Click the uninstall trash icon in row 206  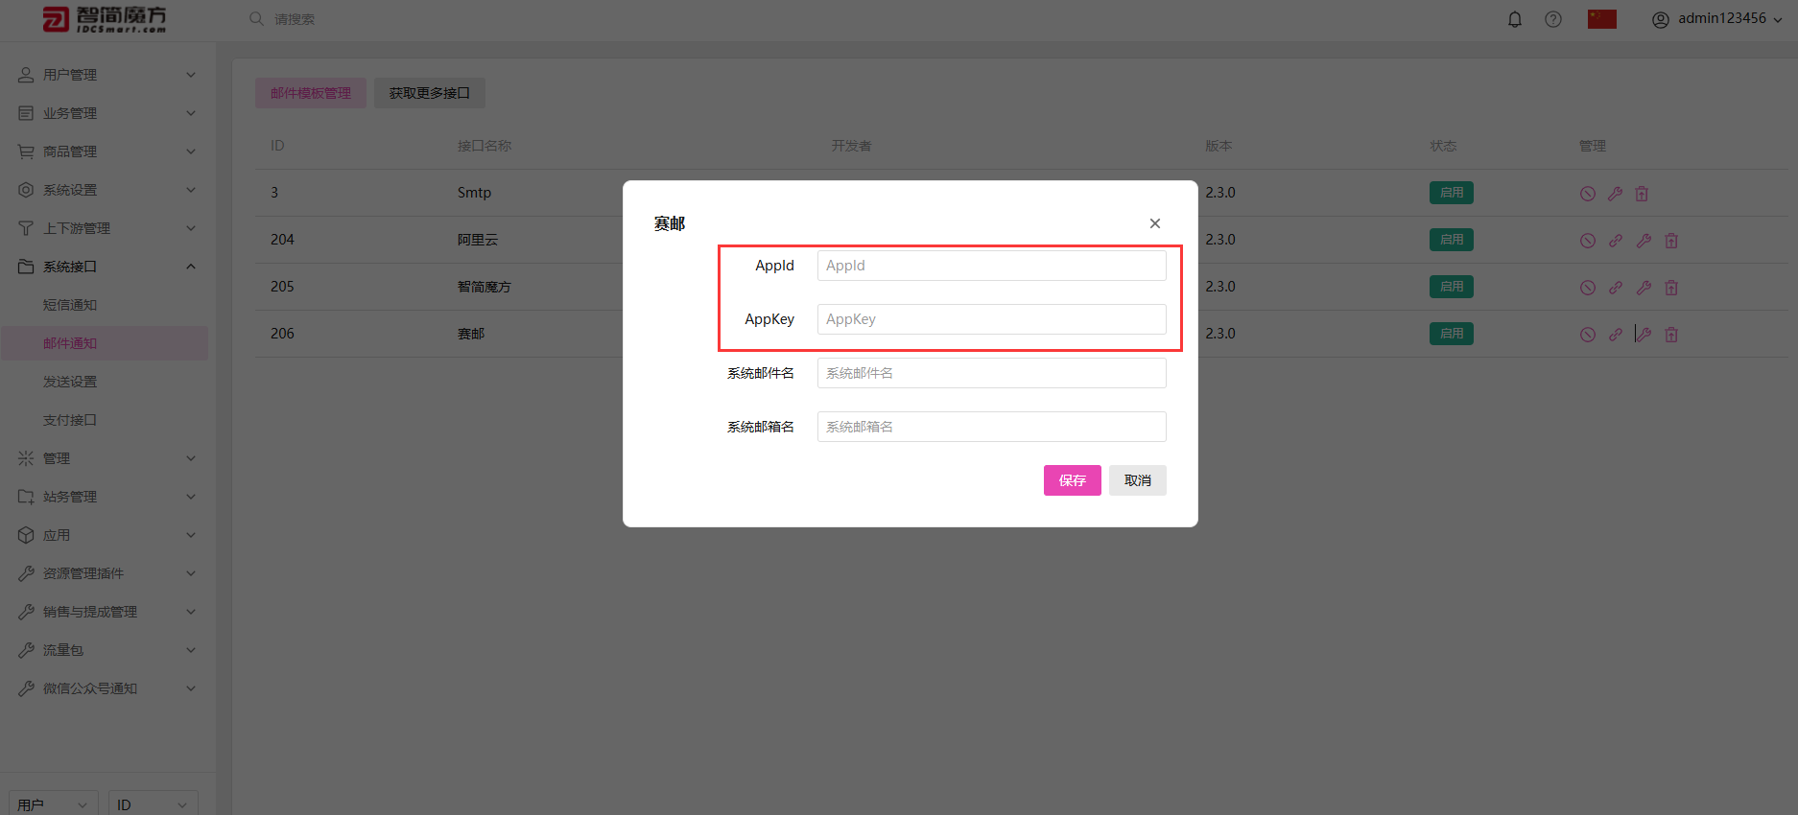1671,335
